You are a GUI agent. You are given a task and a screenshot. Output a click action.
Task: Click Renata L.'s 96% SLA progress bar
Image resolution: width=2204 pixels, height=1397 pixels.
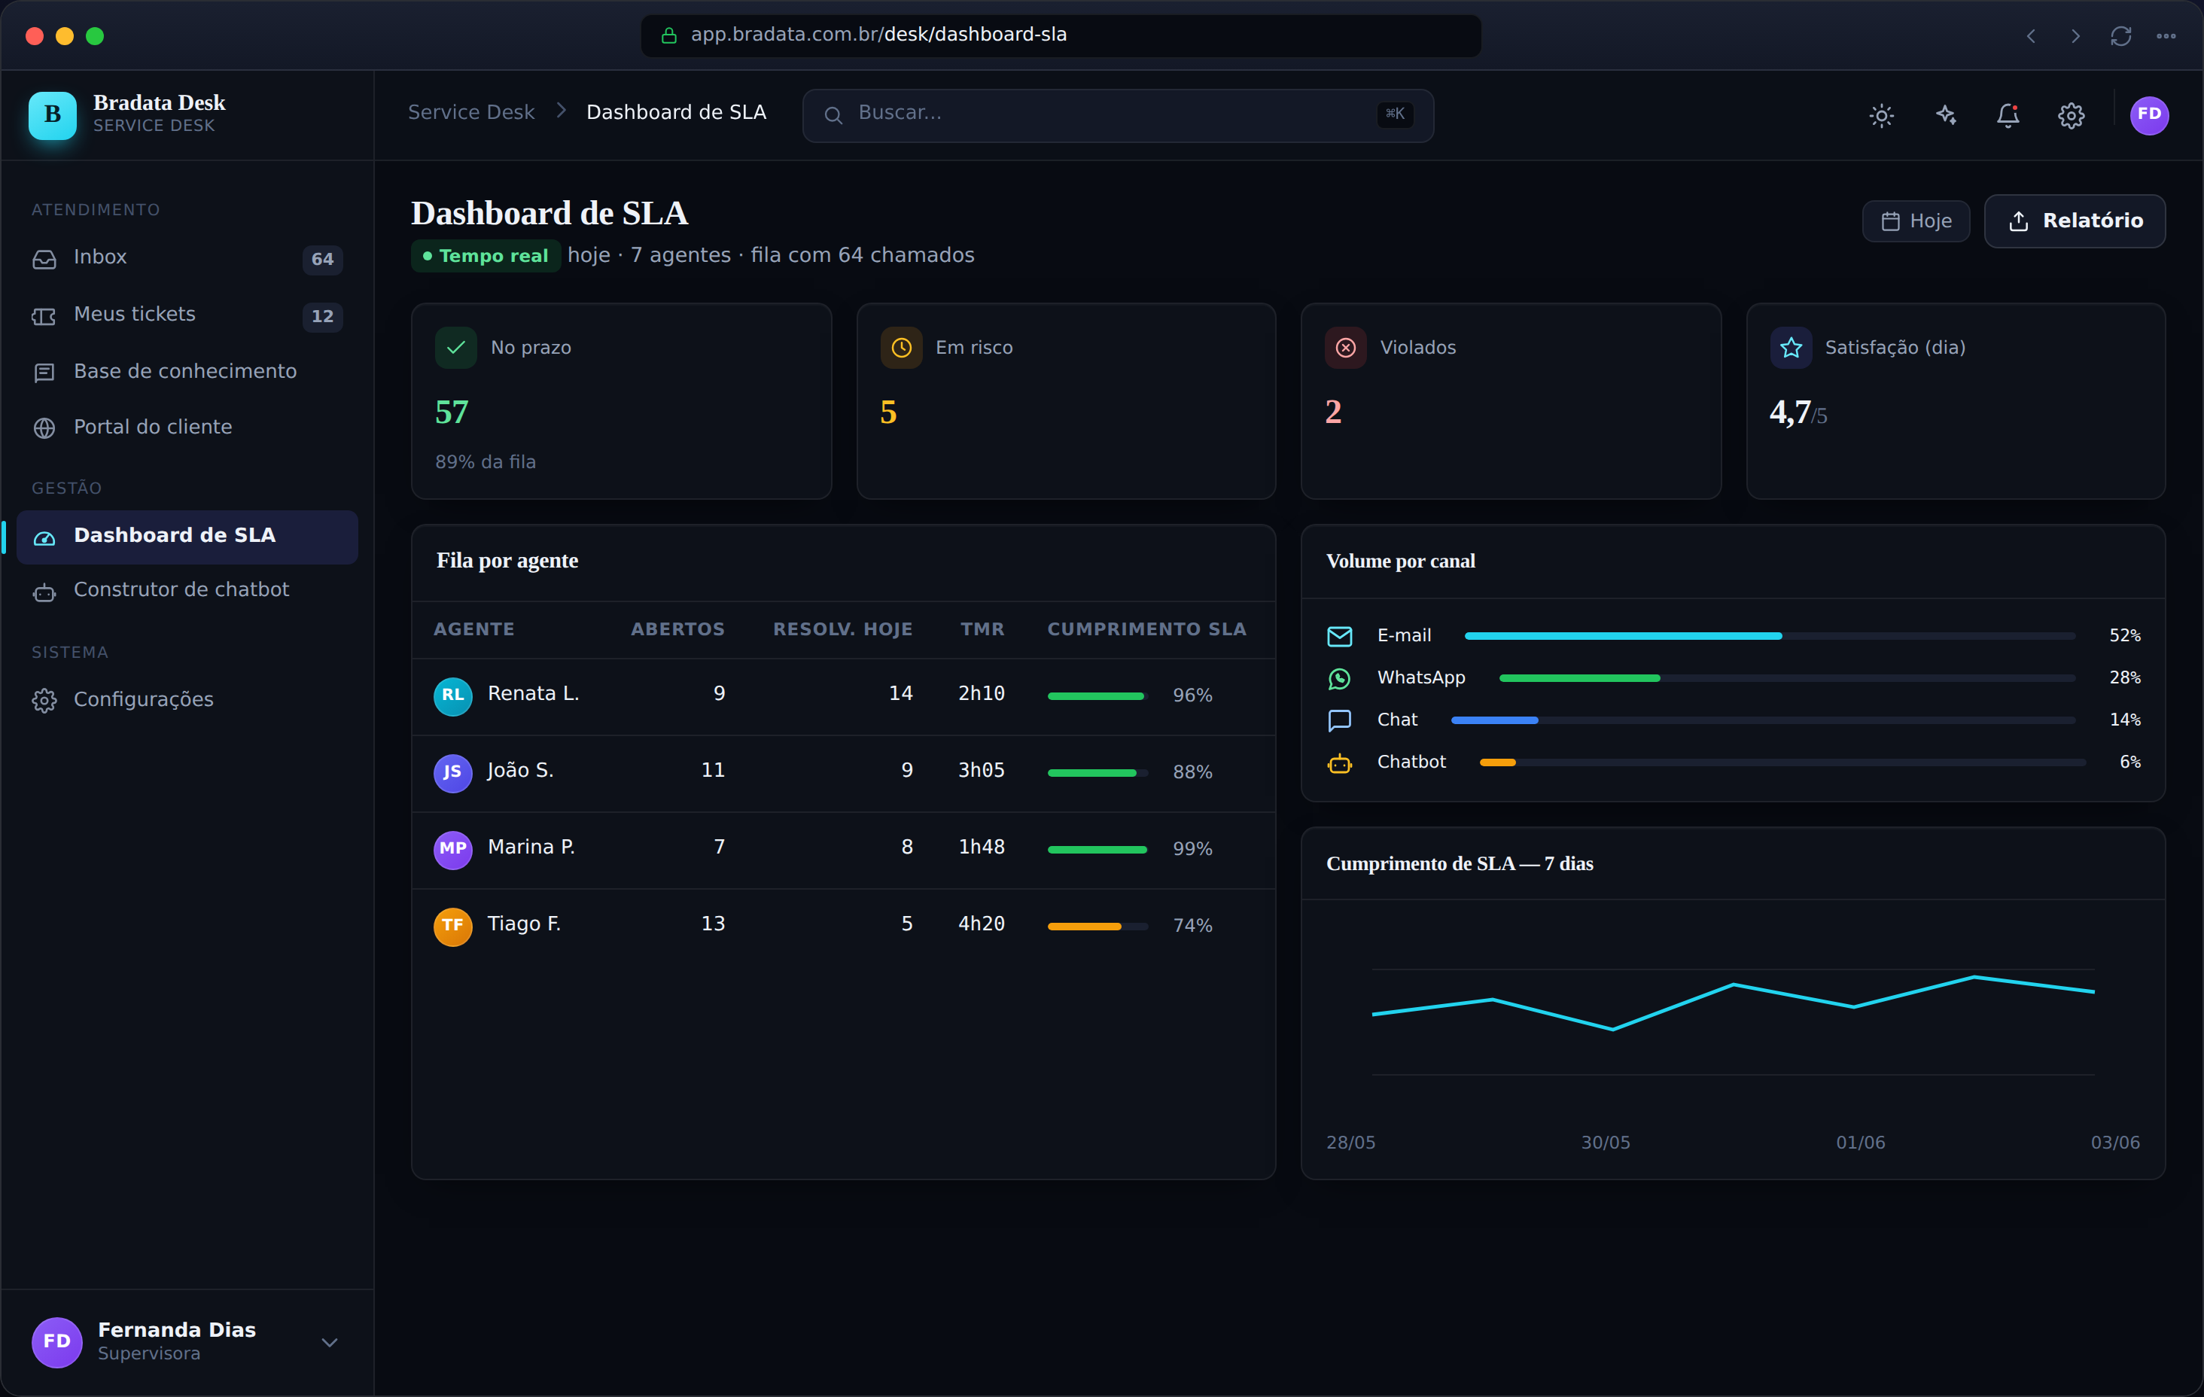click(1097, 697)
